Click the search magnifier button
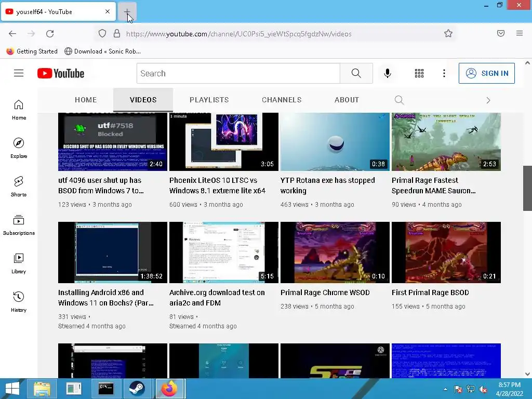This screenshot has width=532, height=399. tap(356, 73)
